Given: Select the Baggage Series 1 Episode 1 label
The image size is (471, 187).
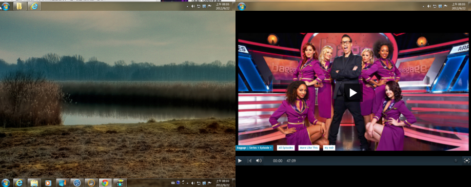Looking at the screenshot, I should click(x=254, y=148).
